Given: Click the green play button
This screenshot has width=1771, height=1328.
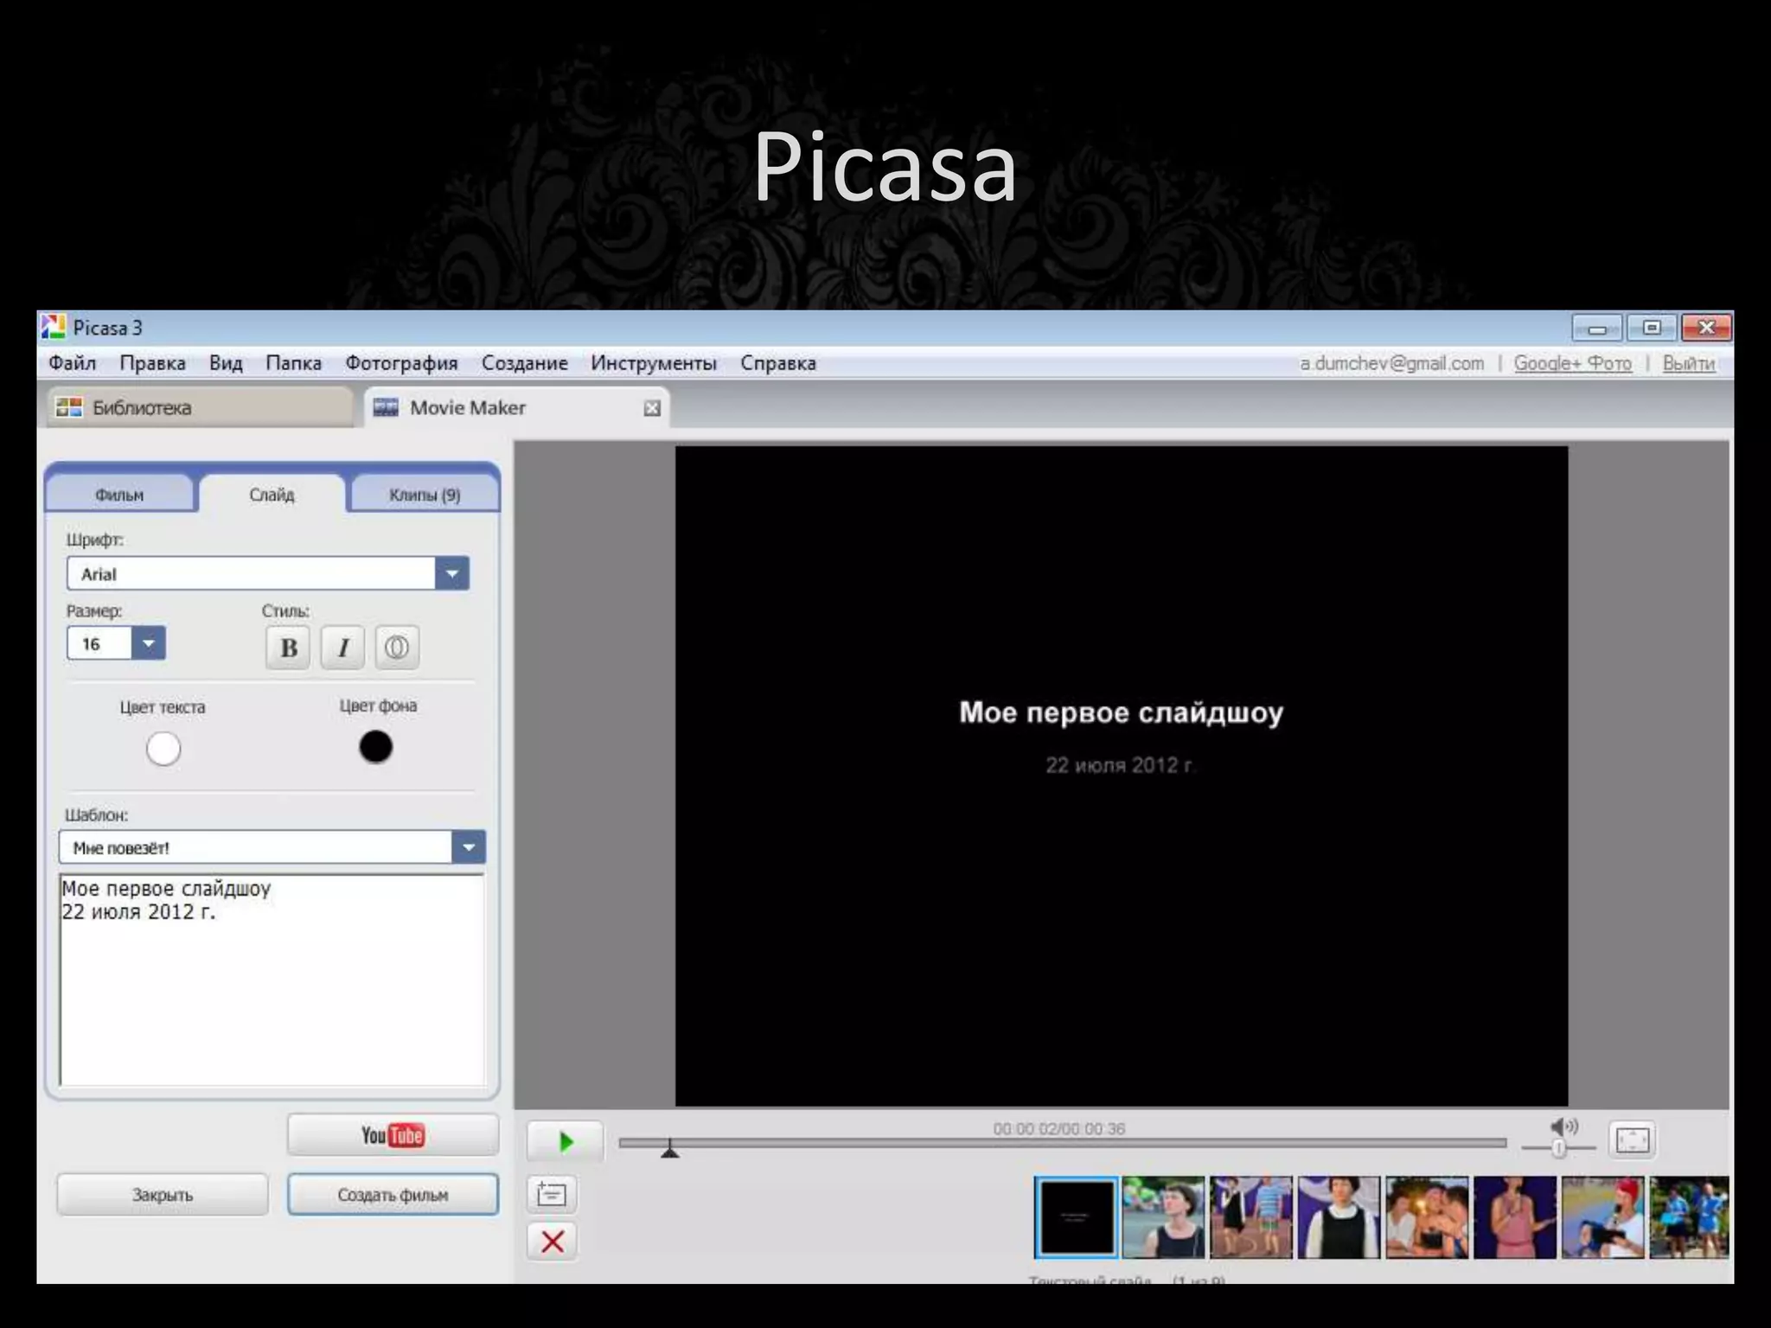Looking at the screenshot, I should pyautogui.click(x=566, y=1142).
